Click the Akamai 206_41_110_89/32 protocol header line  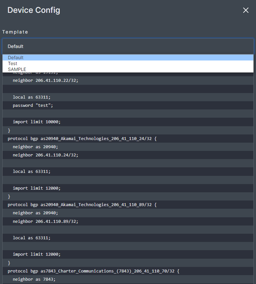click(x=82, y=204)
